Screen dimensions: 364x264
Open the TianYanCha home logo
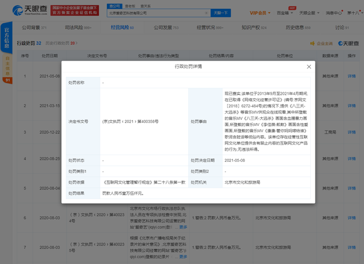[29, 10]
